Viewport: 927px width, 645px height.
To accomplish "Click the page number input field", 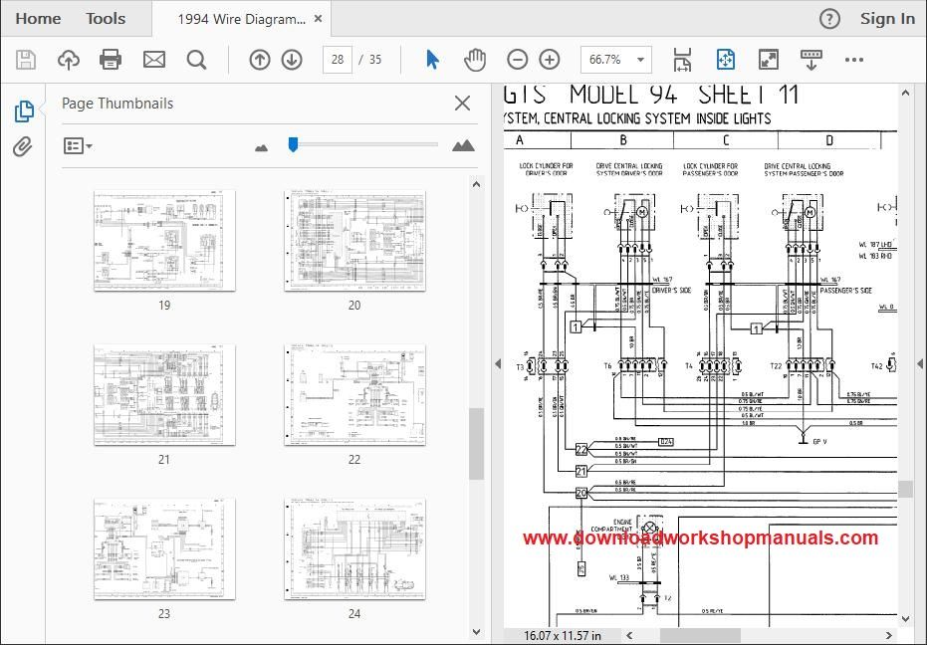I will point(338,60).
